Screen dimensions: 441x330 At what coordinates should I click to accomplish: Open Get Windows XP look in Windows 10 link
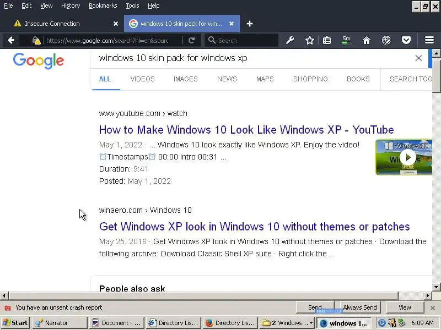pos(254,227)
